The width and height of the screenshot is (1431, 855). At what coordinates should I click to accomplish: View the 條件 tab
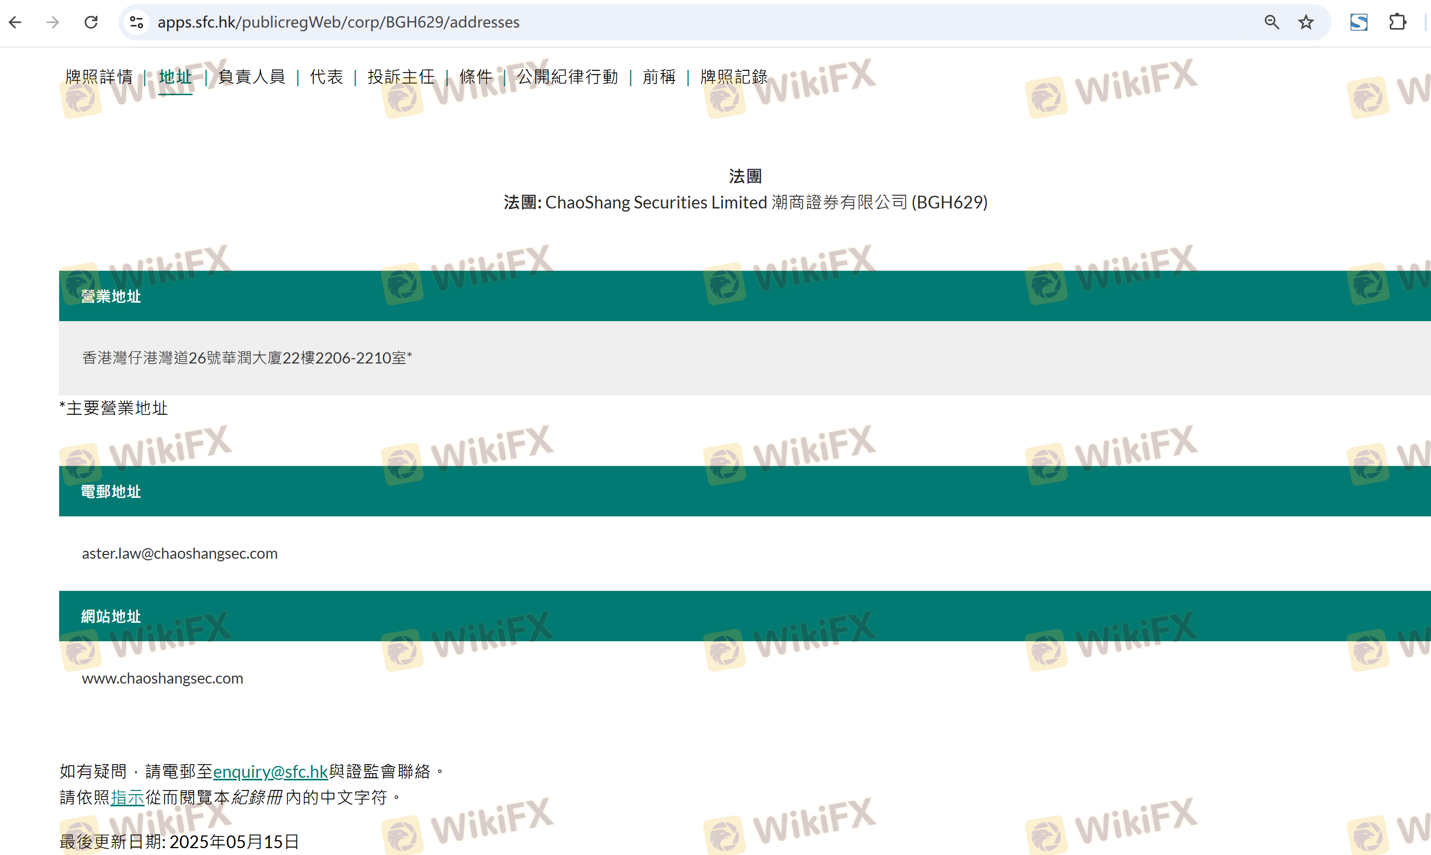pos(475,77)
